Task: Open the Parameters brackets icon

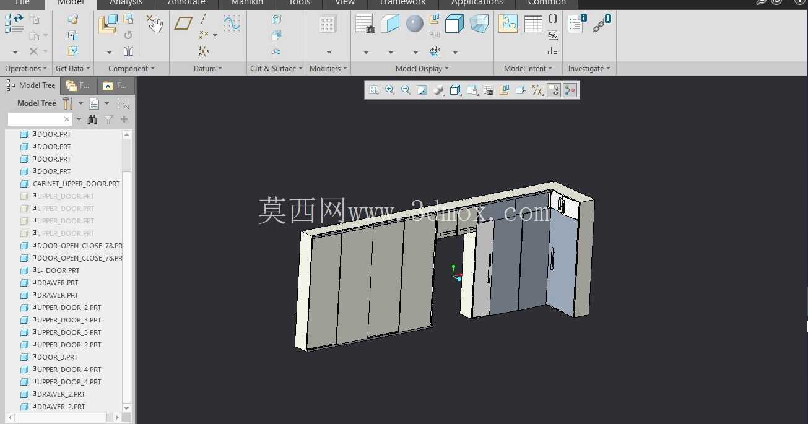Action: tap(553, 19)
